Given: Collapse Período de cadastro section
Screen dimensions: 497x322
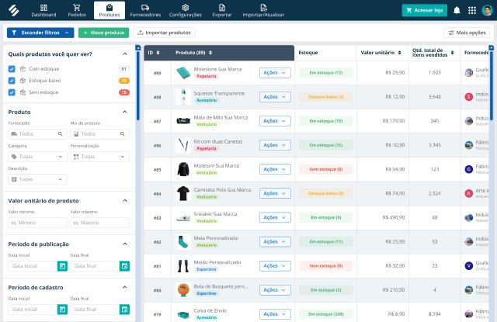Looking at the screenshot, I should 125,287.
